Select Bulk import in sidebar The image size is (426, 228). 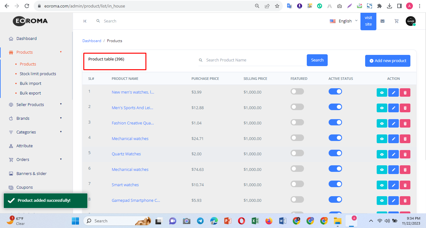(x=30, y=83)
